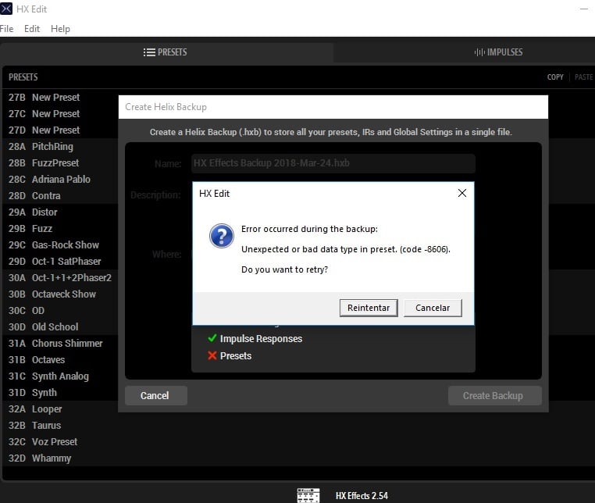
Task: Click the red X beside Presets
Action: click(212, 355)
